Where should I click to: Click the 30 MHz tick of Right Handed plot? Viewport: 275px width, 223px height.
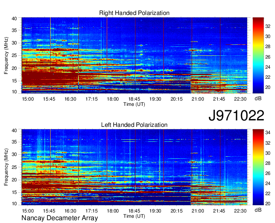14,43
